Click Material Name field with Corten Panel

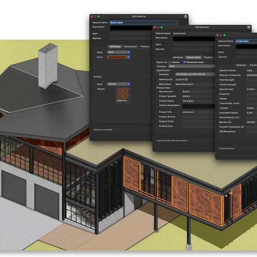144,22
